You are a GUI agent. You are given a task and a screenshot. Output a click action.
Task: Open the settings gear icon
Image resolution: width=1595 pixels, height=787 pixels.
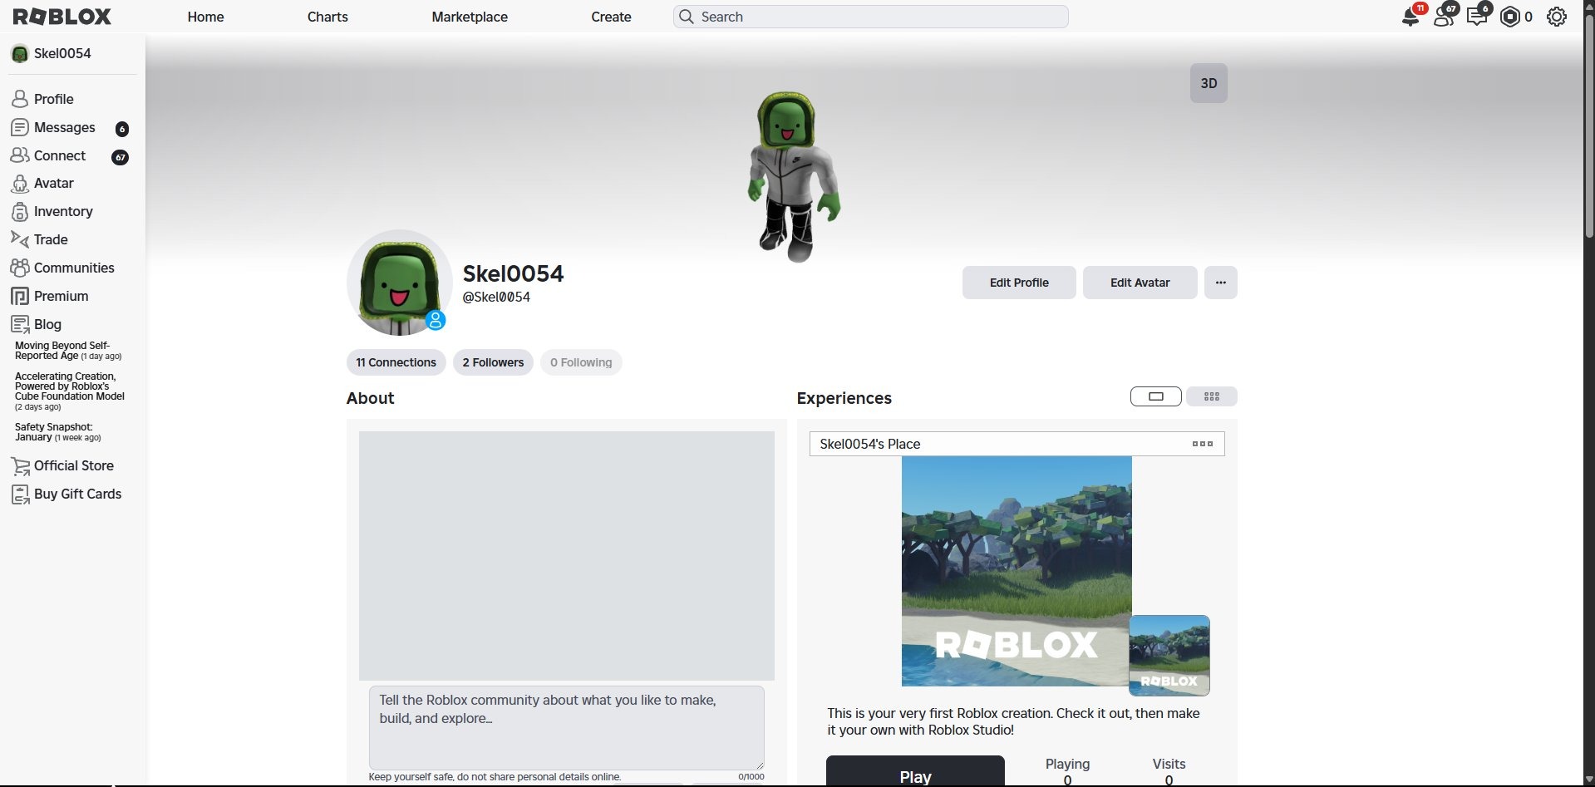point(1557,17)
